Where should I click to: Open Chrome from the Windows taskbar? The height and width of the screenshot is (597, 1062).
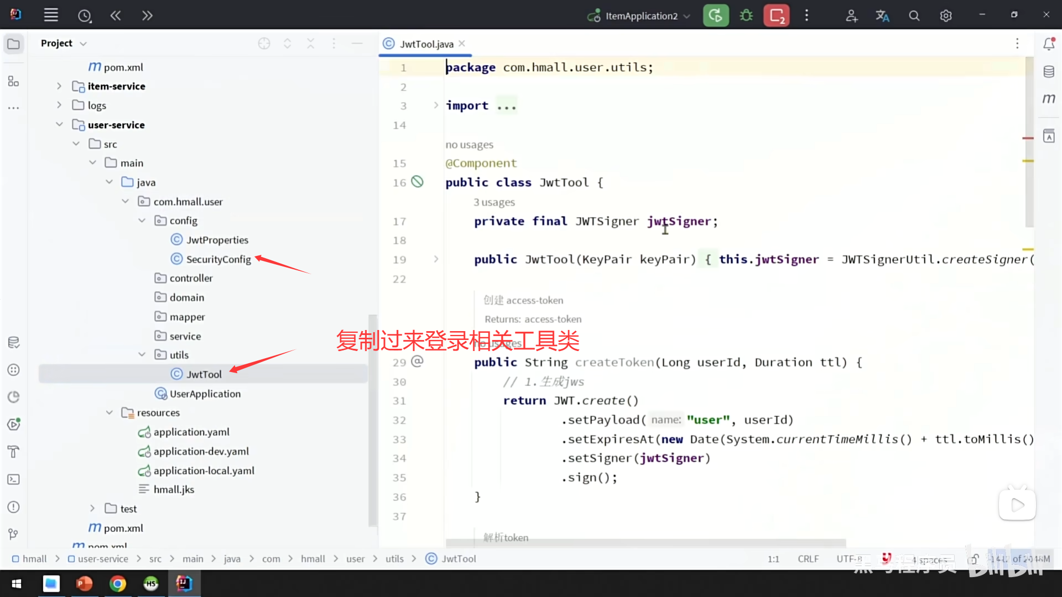(117, 584)
